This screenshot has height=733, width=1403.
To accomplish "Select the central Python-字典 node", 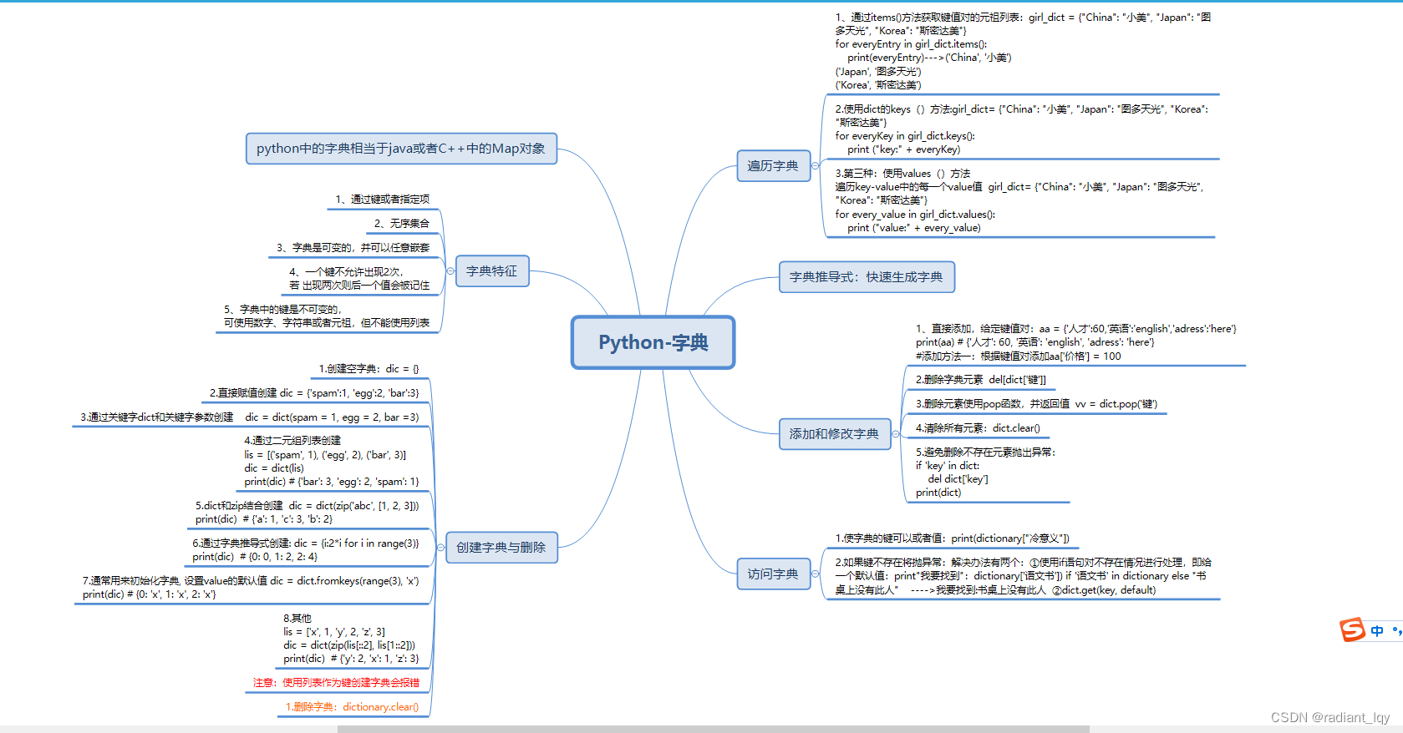I will pos(653,342).
